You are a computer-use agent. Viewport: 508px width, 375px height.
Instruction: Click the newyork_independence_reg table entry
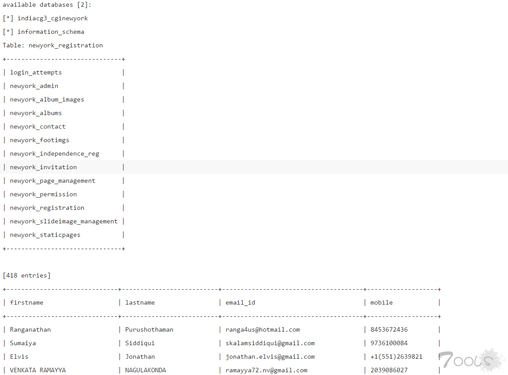(54, 154)
